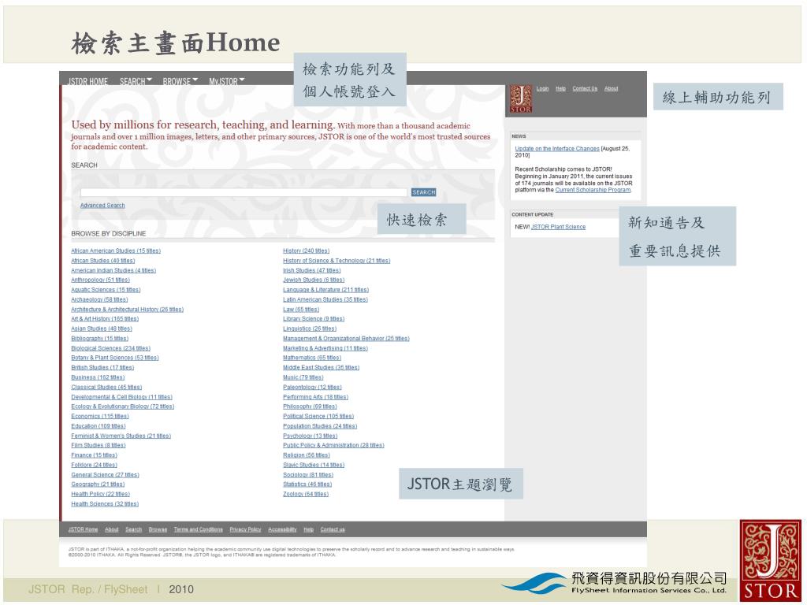Open Update on the Interface Changes news
This screenshot has width=807, height=605.
(x=557, y=149)
